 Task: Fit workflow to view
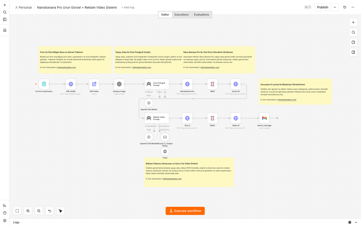(x=17, y=211)
